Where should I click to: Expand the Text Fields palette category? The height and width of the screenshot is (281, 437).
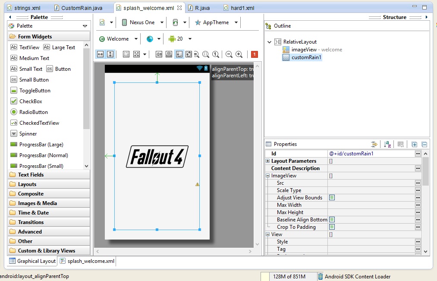click(49, 175)
